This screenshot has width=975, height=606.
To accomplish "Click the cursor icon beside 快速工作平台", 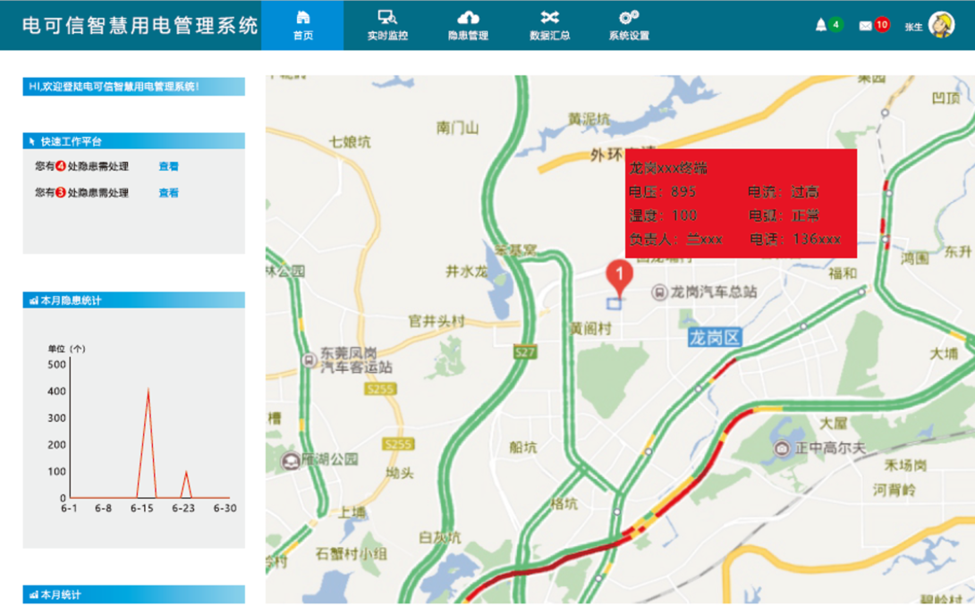I will [32, 142].
